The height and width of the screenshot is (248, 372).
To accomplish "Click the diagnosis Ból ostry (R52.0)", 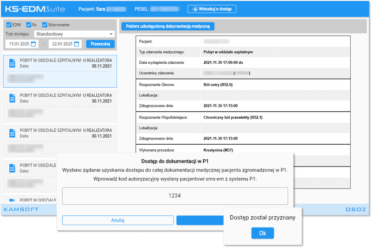I will coord(218,85).
